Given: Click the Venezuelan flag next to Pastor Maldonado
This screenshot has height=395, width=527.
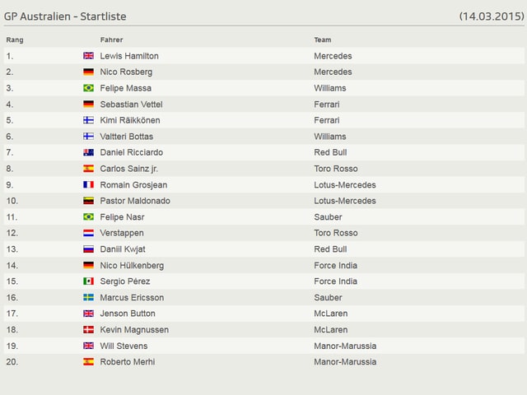Looking at the screenshot, I should [x=88, y=201].
